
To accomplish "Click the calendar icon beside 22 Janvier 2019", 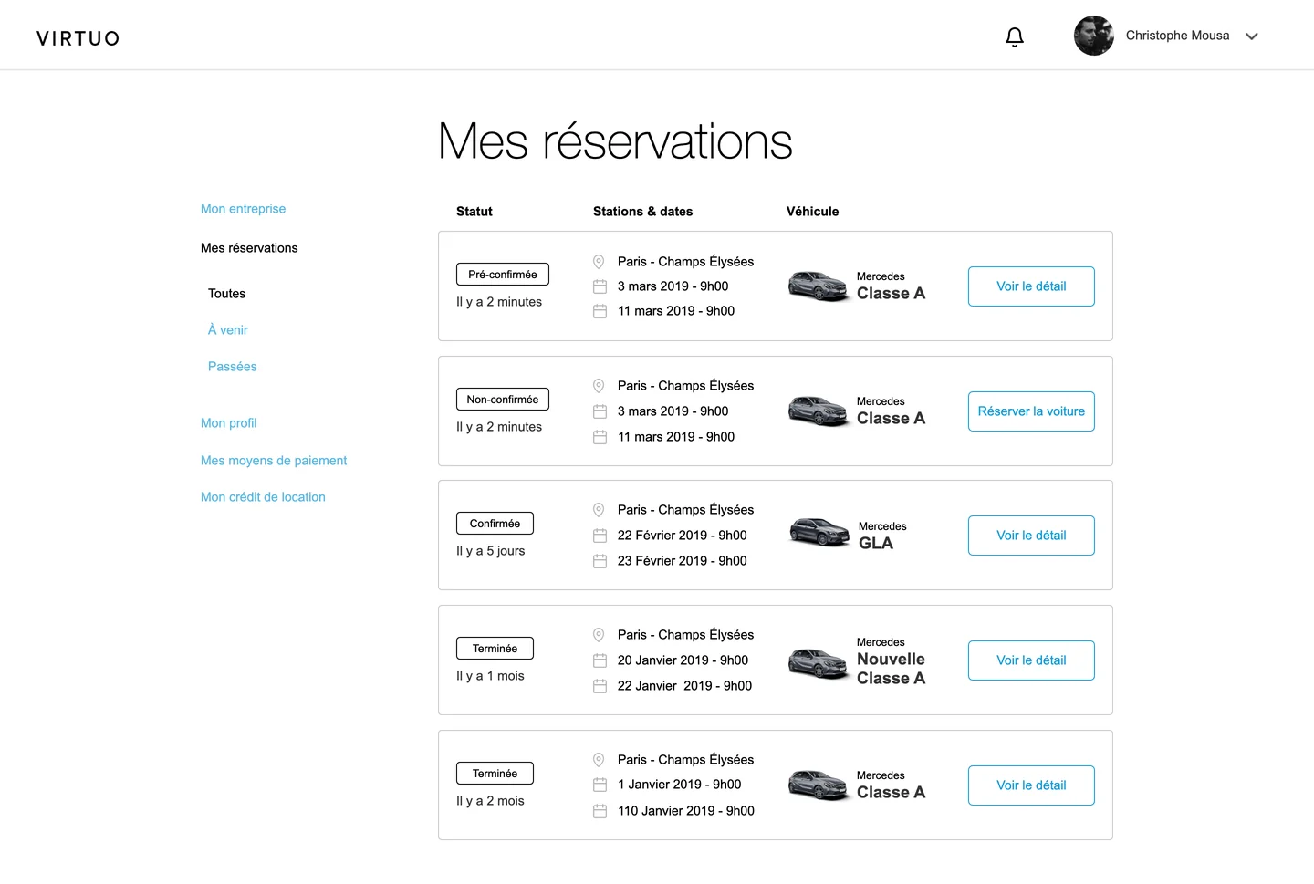I will pyautogui.click(x=600, y=686).
